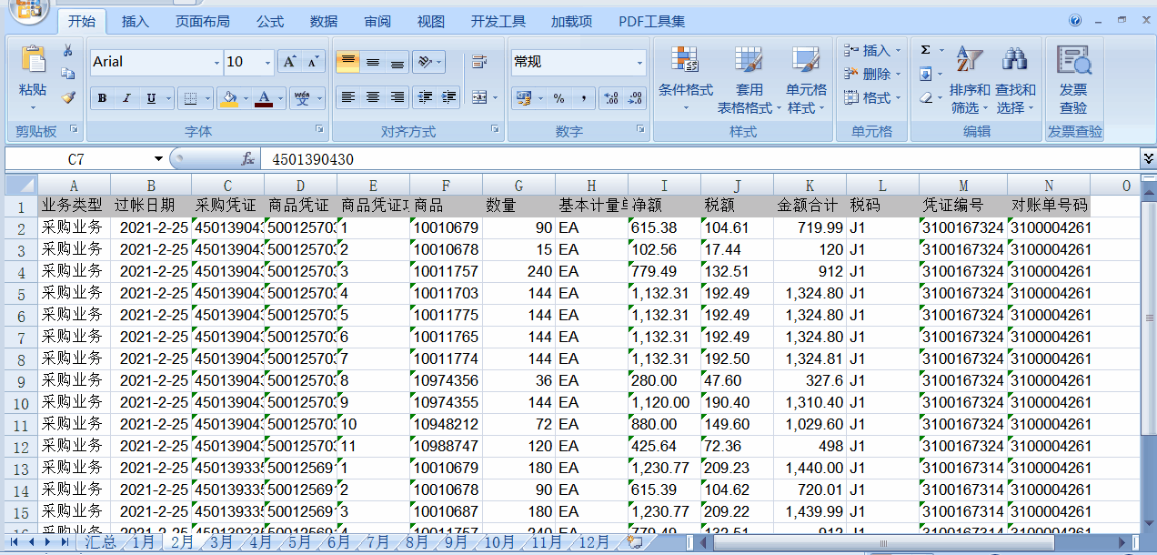
Task: Toggle center horizontal alignment
Action: pos(373,97)
